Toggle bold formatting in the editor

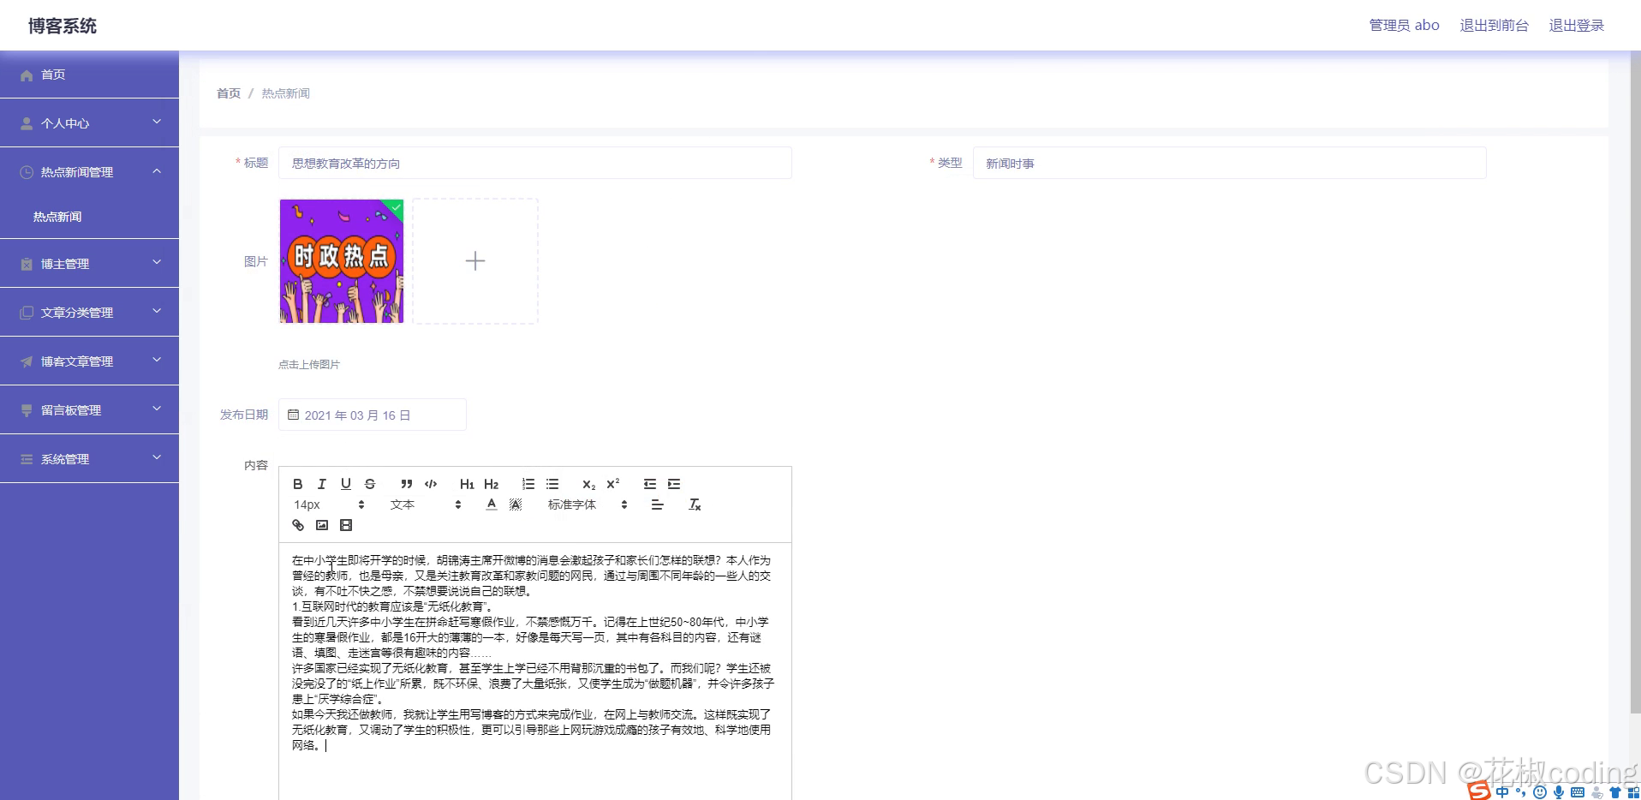pyautogui.click(x=297, y=484)
